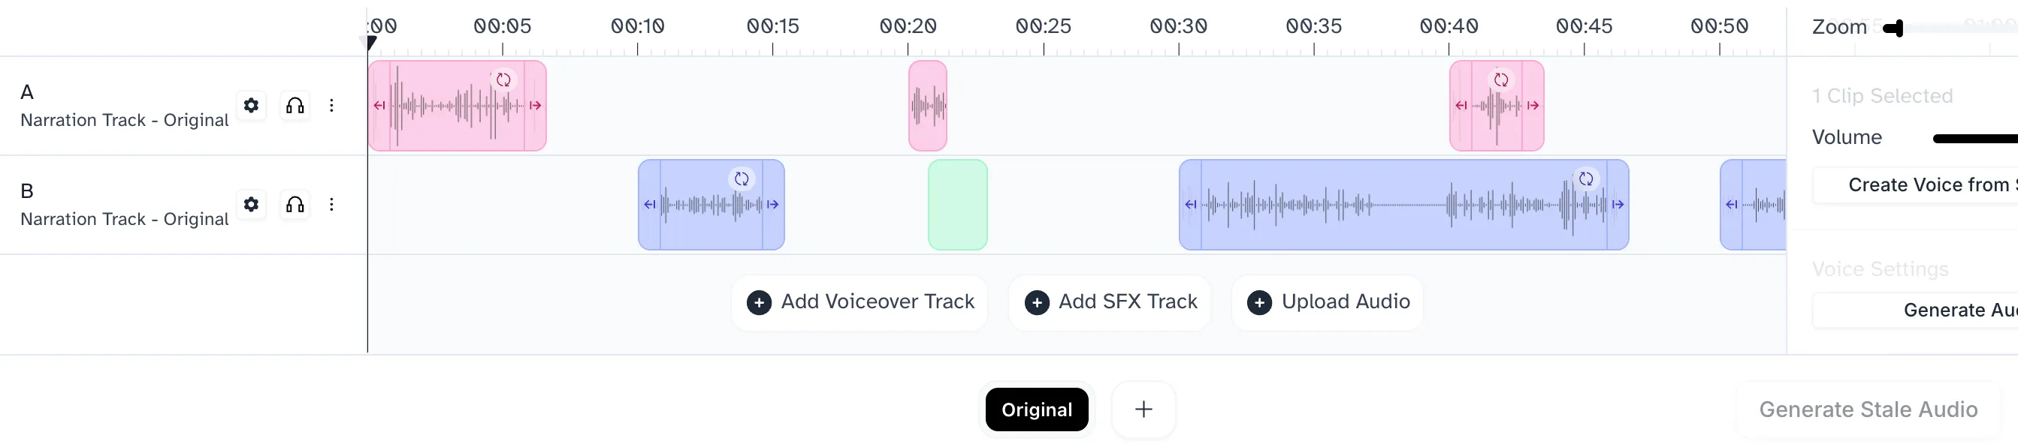Open the options menu for Track A
Viewport: 2018px width, 444px height.
click(332, 106)
